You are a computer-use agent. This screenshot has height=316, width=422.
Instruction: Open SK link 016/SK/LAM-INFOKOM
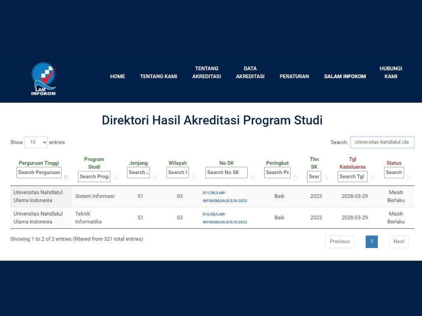[225, 218]
